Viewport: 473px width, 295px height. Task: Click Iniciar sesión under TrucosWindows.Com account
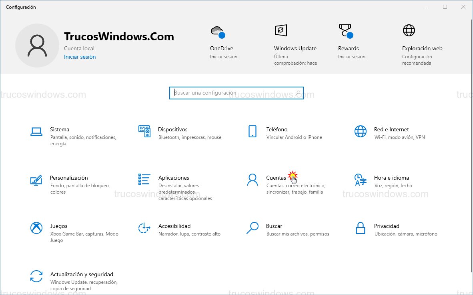[x=80, y=57]
